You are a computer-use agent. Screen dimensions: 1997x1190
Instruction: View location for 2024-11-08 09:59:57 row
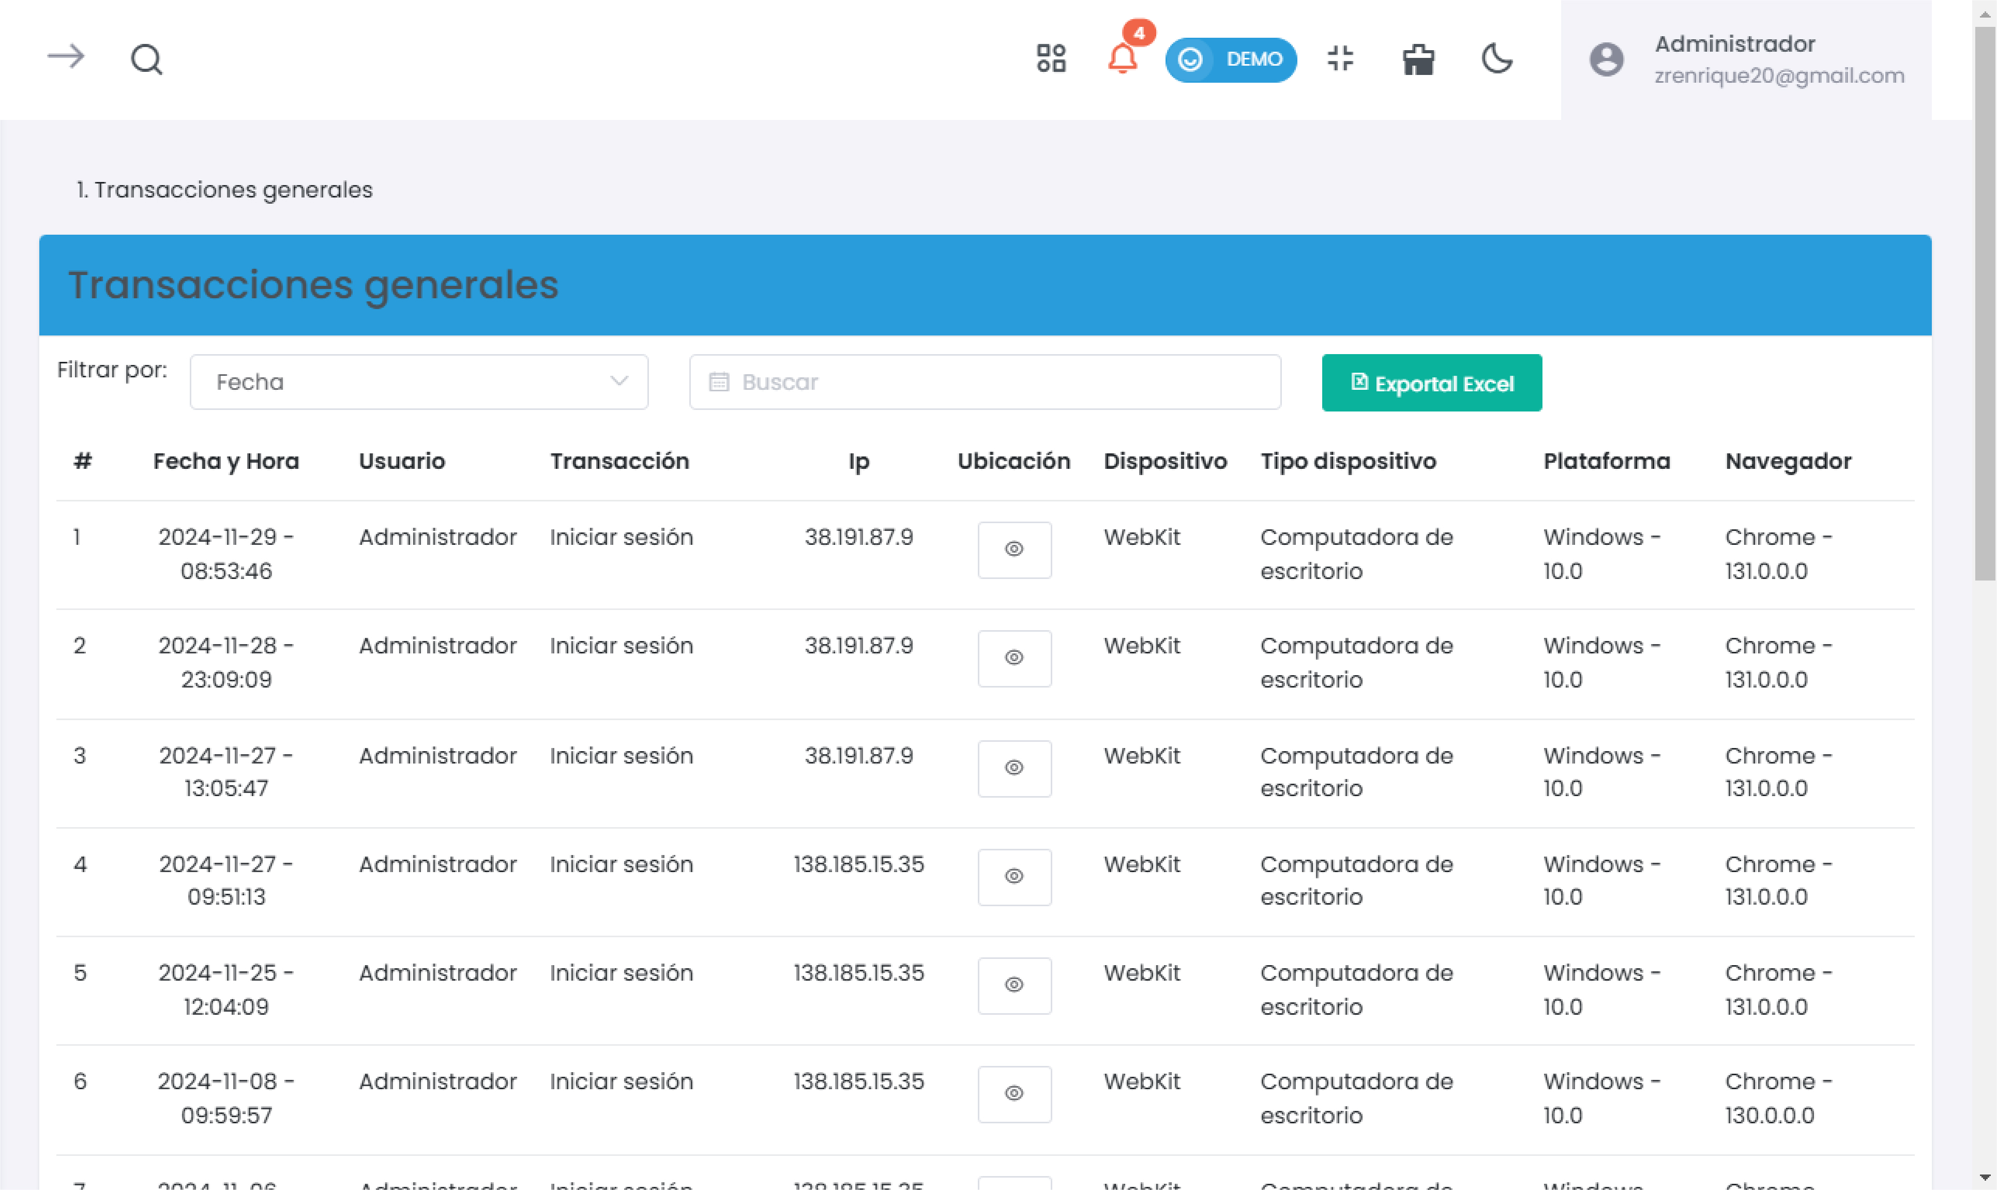[1013, 1094]
